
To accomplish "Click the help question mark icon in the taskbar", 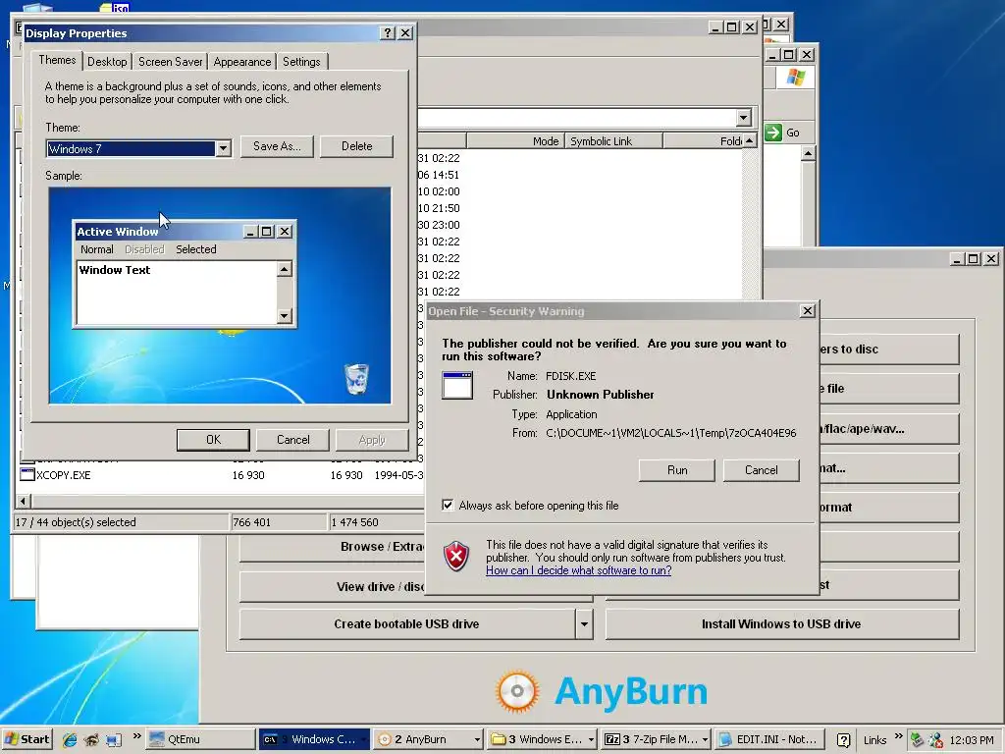I will (x=843, y=740).
